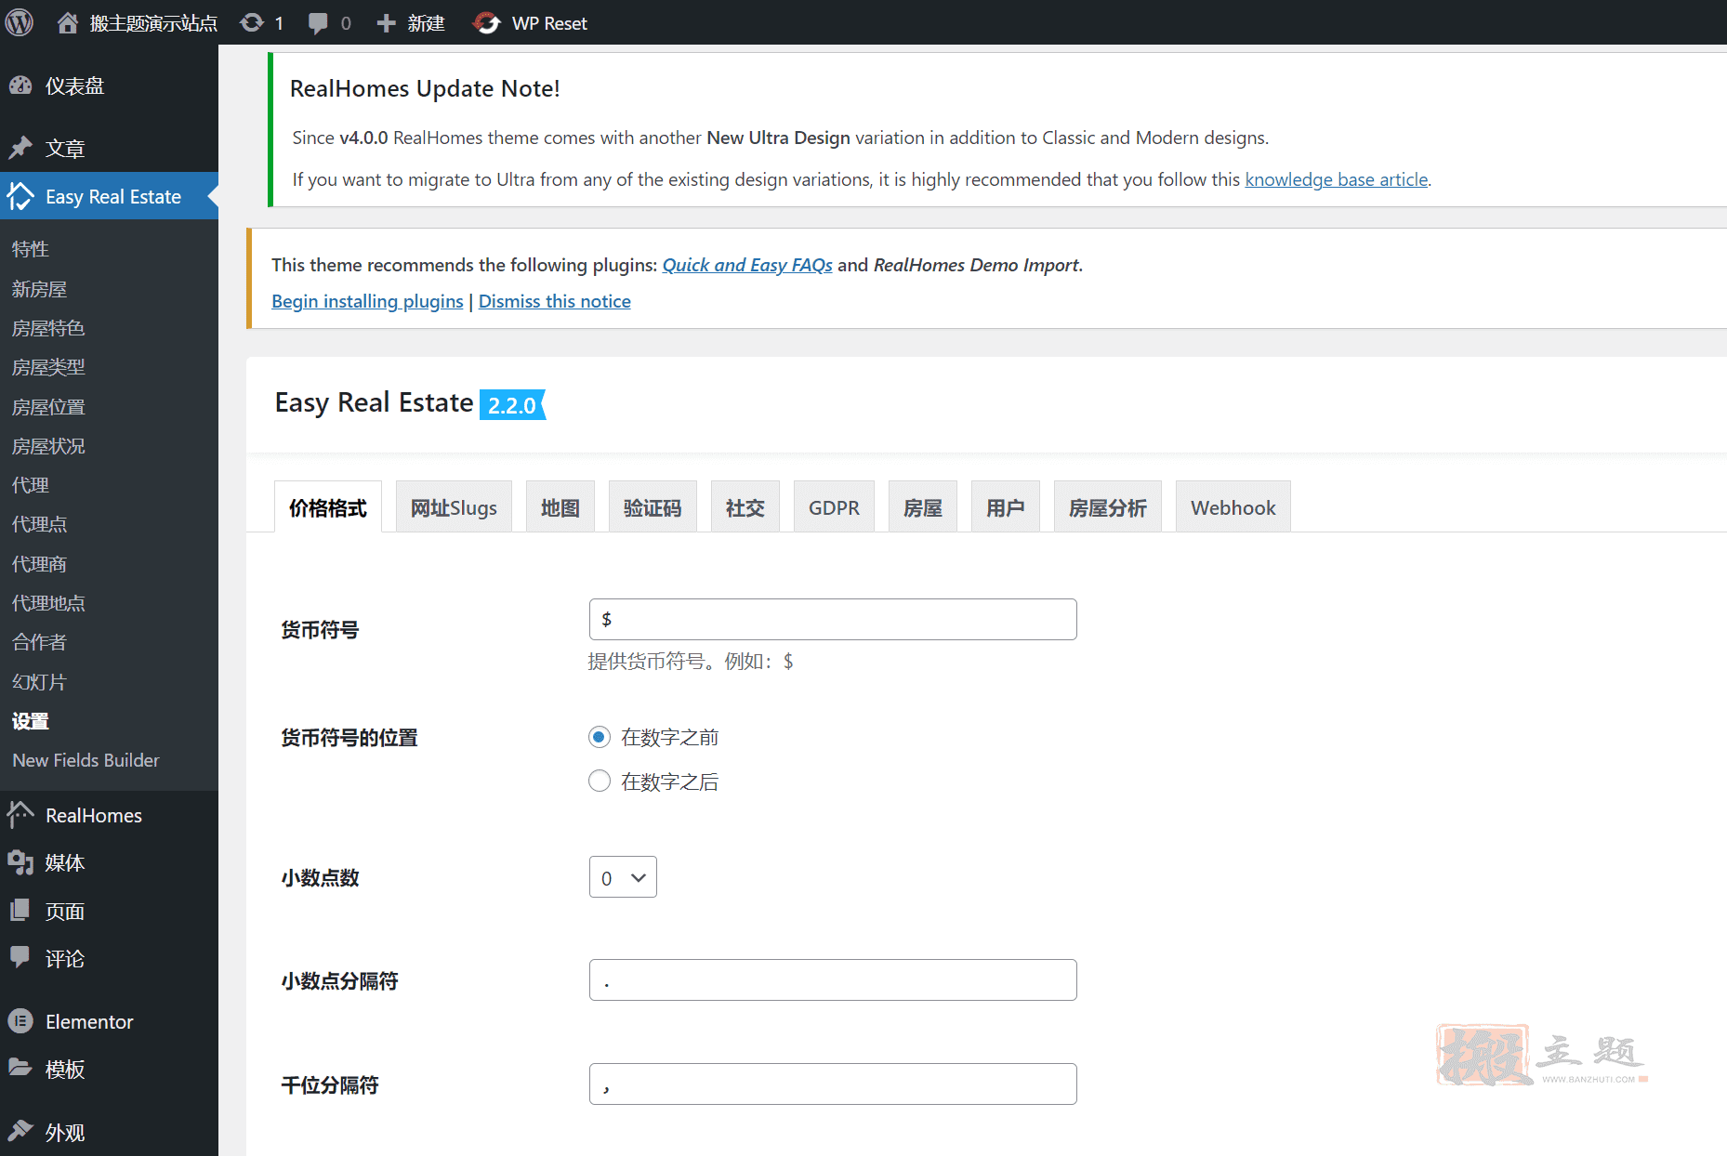Click the Elementor logo icon

point(20,1021)
